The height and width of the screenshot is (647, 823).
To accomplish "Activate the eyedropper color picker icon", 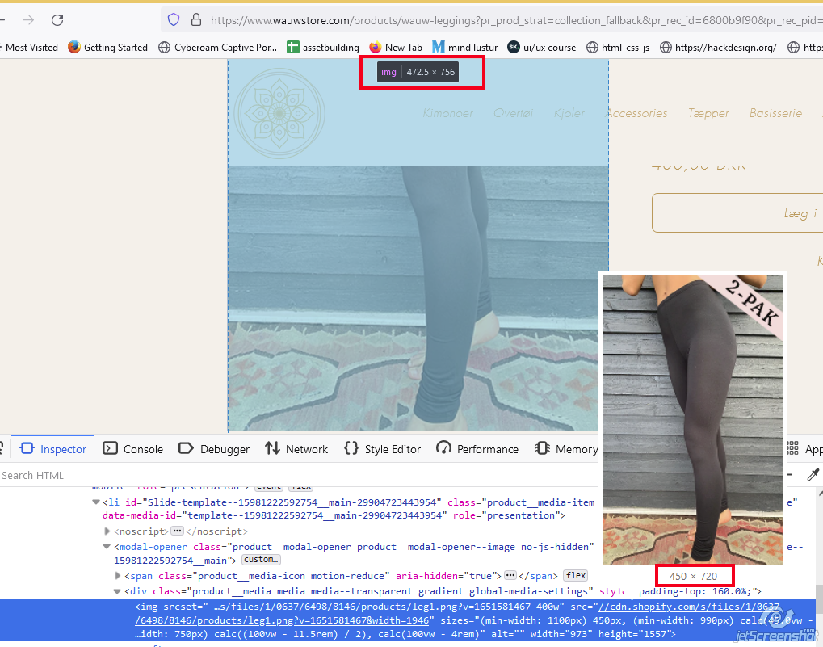I will click(x=813, y=475).
